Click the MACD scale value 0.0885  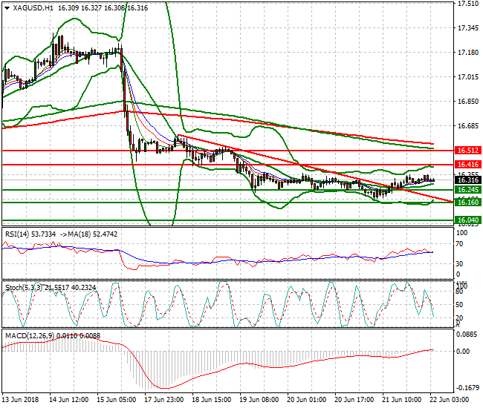467,335
